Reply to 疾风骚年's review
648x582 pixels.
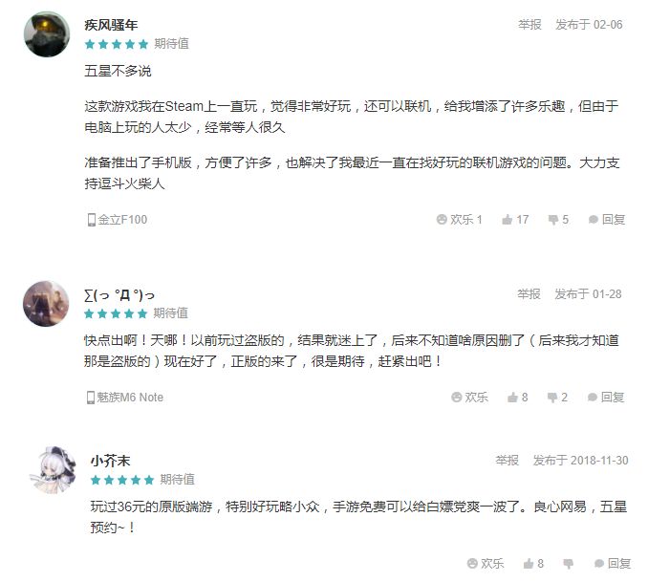click(x=607, y=220)
